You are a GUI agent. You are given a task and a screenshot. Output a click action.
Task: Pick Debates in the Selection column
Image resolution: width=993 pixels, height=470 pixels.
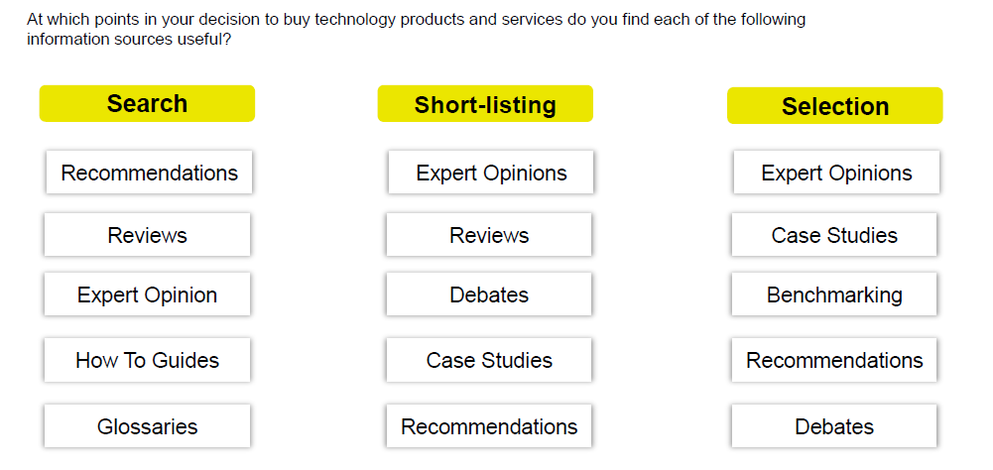pos(834,426)
